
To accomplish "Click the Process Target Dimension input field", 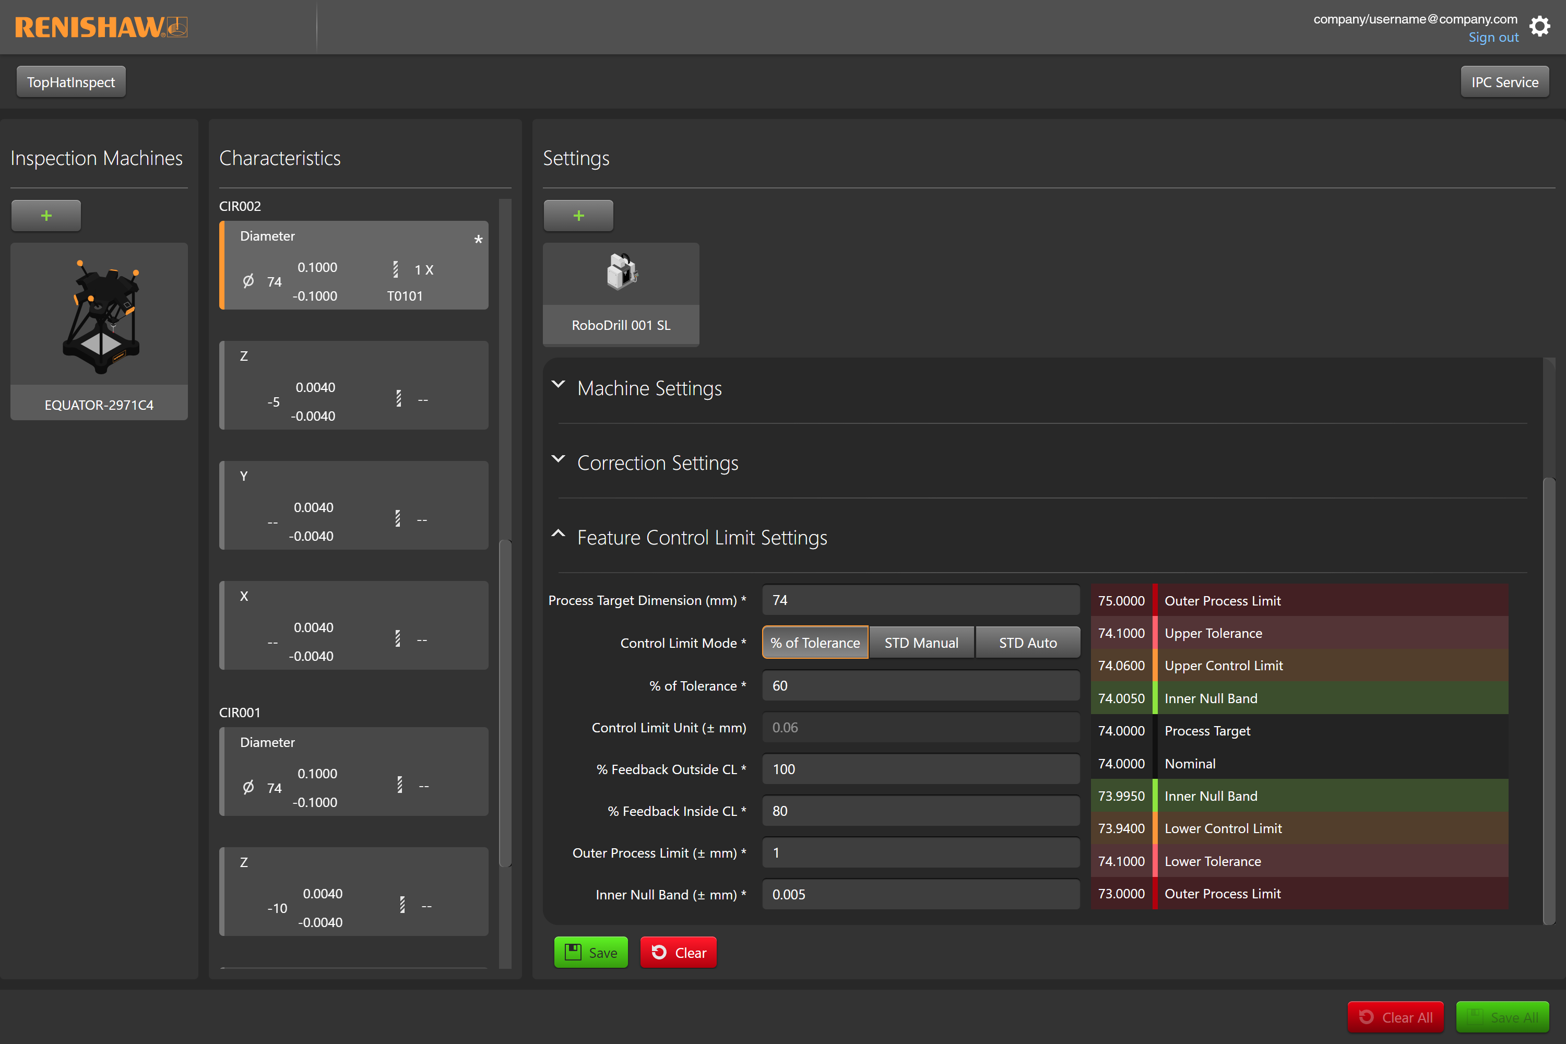I will pyautogui.click(x=920, y=600).
